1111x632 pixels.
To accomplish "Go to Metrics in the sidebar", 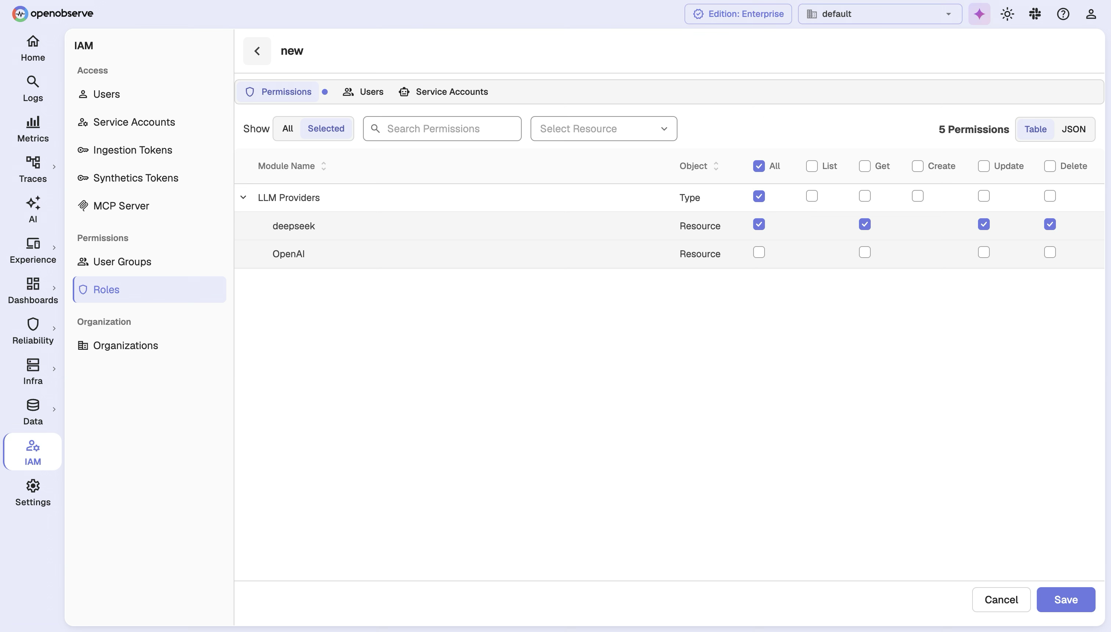I will tap(33, 129).
